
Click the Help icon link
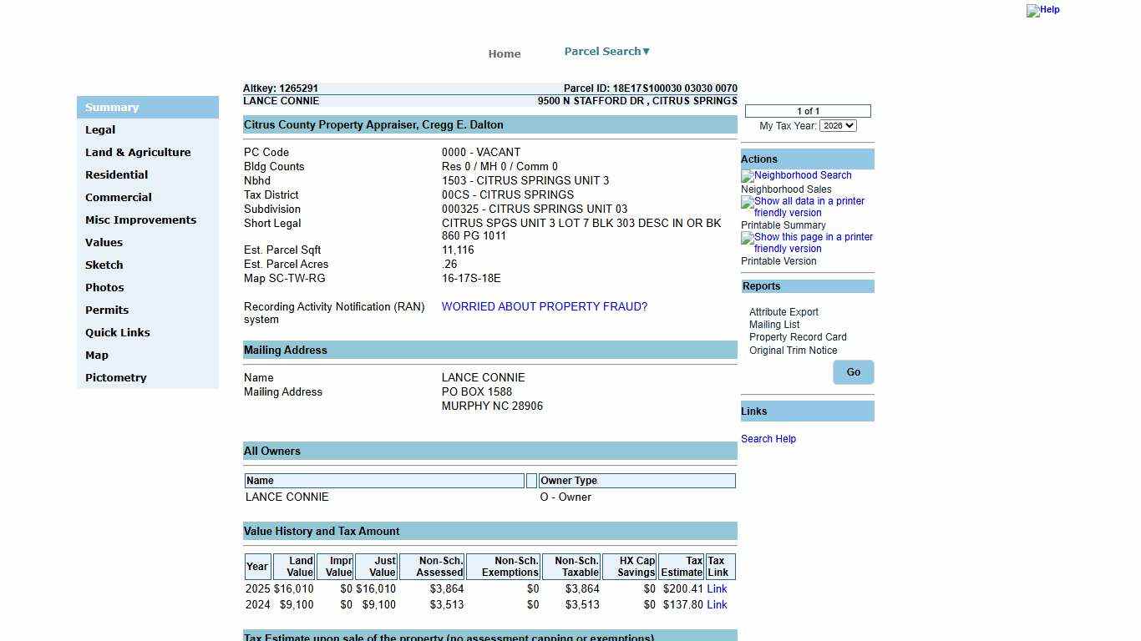pos(1042,10)
